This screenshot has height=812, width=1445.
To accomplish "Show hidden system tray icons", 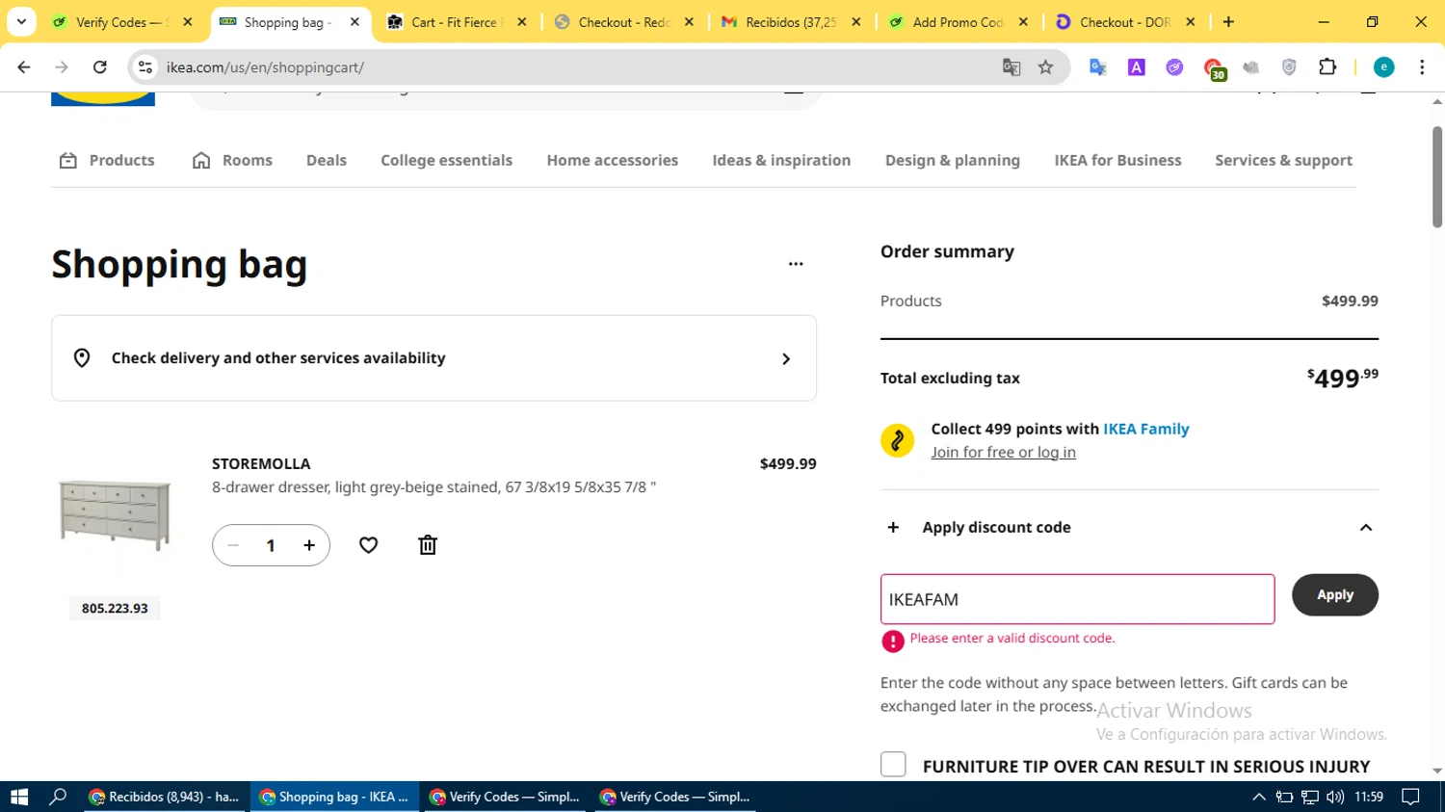I will [1258, 797].
